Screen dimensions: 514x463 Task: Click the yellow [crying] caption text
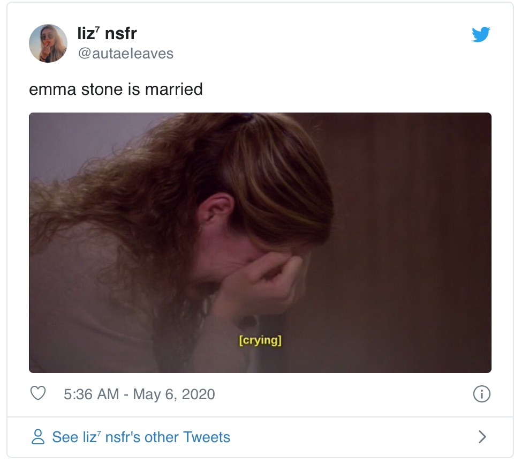[260, 340]
